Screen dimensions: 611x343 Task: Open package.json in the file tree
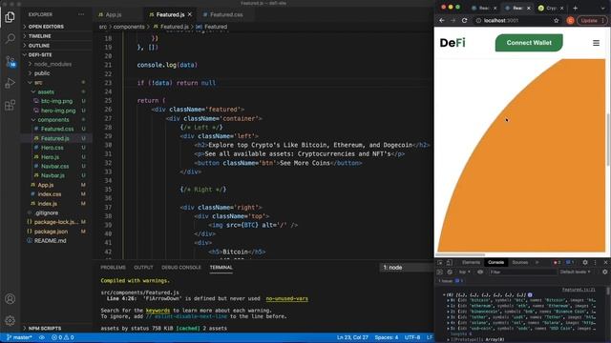[x=51, y=232]
